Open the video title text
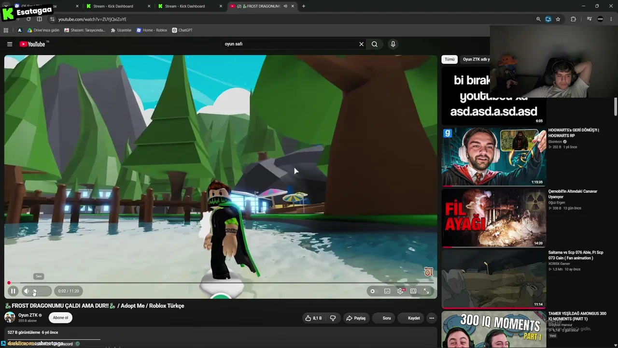Viewport: 618px width, 348px height. click(x=95, y=305)
